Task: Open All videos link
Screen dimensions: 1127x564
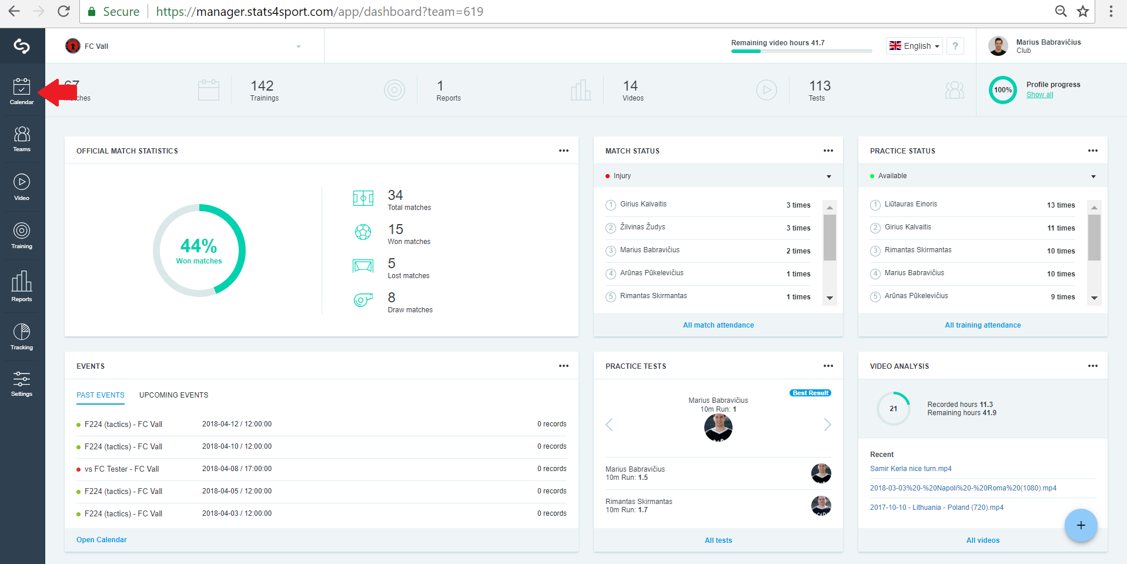Action: (x=983, y=540)
